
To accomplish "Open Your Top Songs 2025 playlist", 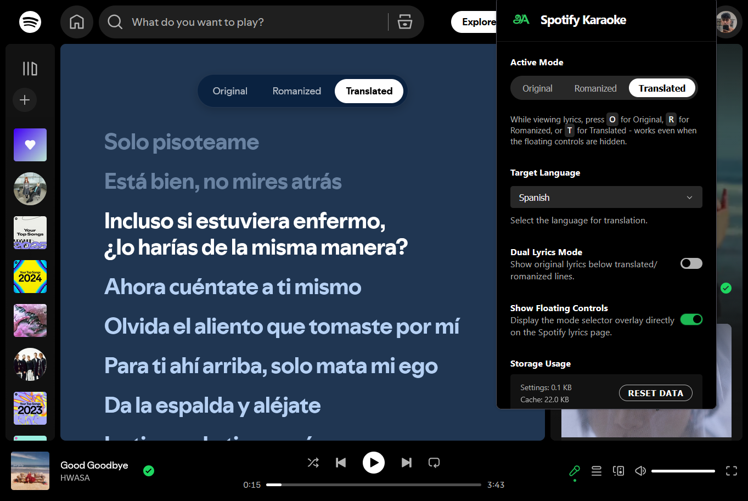I will point(30,233).
